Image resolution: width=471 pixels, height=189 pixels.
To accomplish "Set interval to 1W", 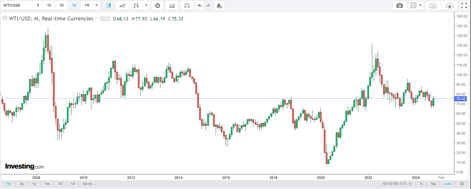I will pos(87,5).
